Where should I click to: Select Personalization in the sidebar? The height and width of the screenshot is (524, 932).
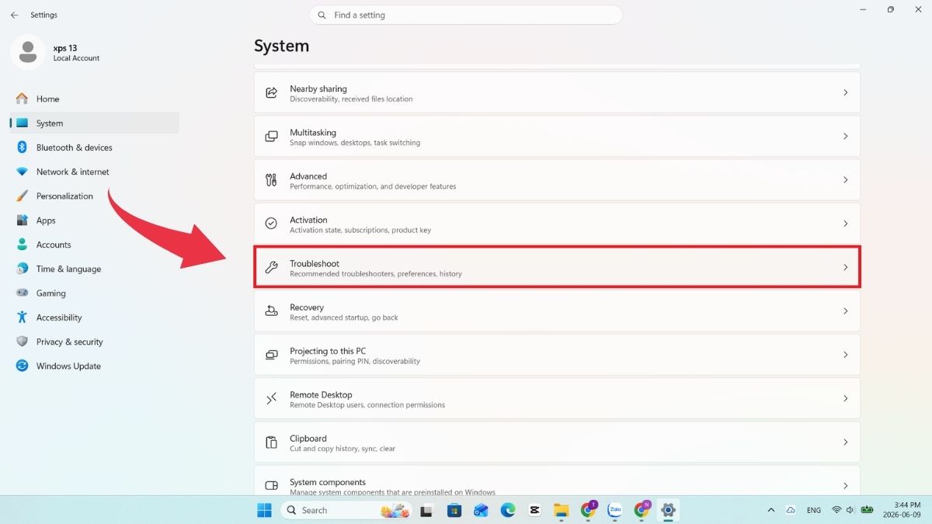pyautogui.click(x=94, y=196)
